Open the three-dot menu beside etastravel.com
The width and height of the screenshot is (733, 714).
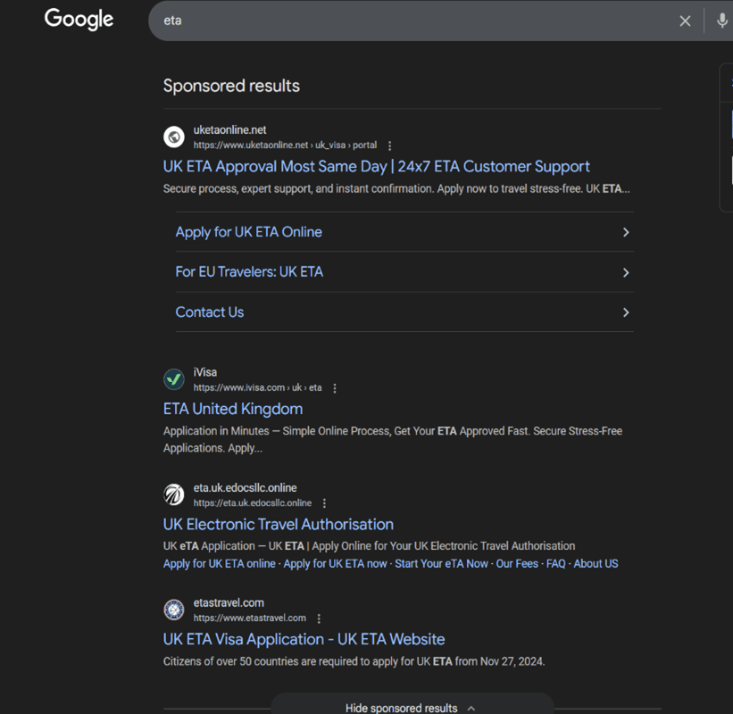point(319,618)
